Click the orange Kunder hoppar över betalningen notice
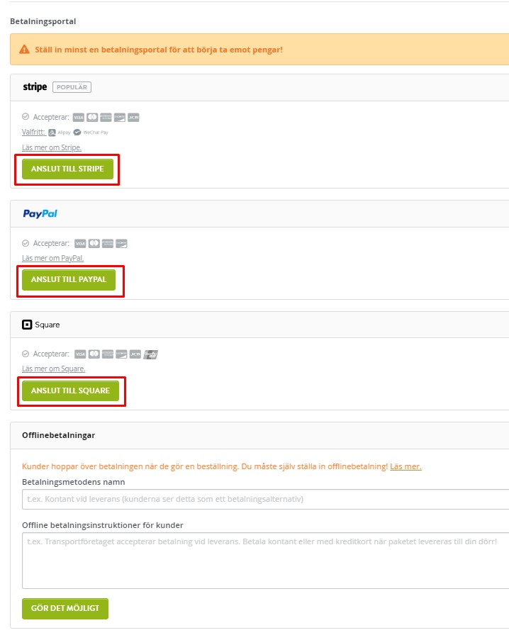Viewport: 509px width, 635px height. pos(205,466)
